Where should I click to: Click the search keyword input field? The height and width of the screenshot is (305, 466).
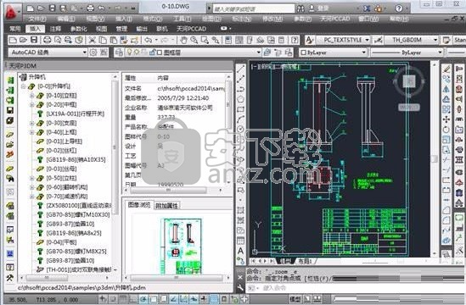[253, 9]
